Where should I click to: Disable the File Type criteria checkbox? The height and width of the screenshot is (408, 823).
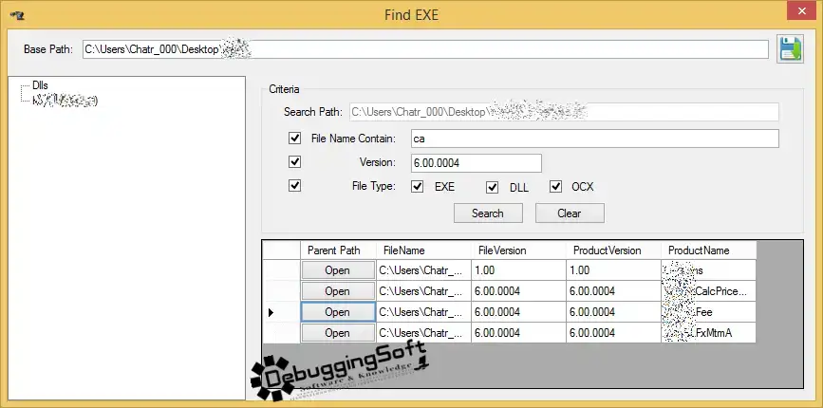click(x=294, y=186)
